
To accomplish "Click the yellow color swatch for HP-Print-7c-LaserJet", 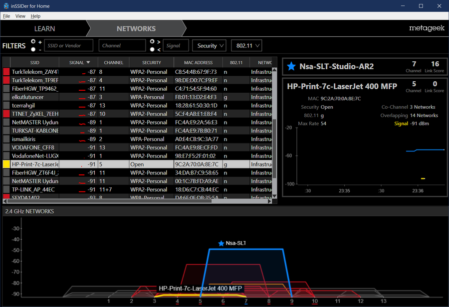I will coord(6,164).
